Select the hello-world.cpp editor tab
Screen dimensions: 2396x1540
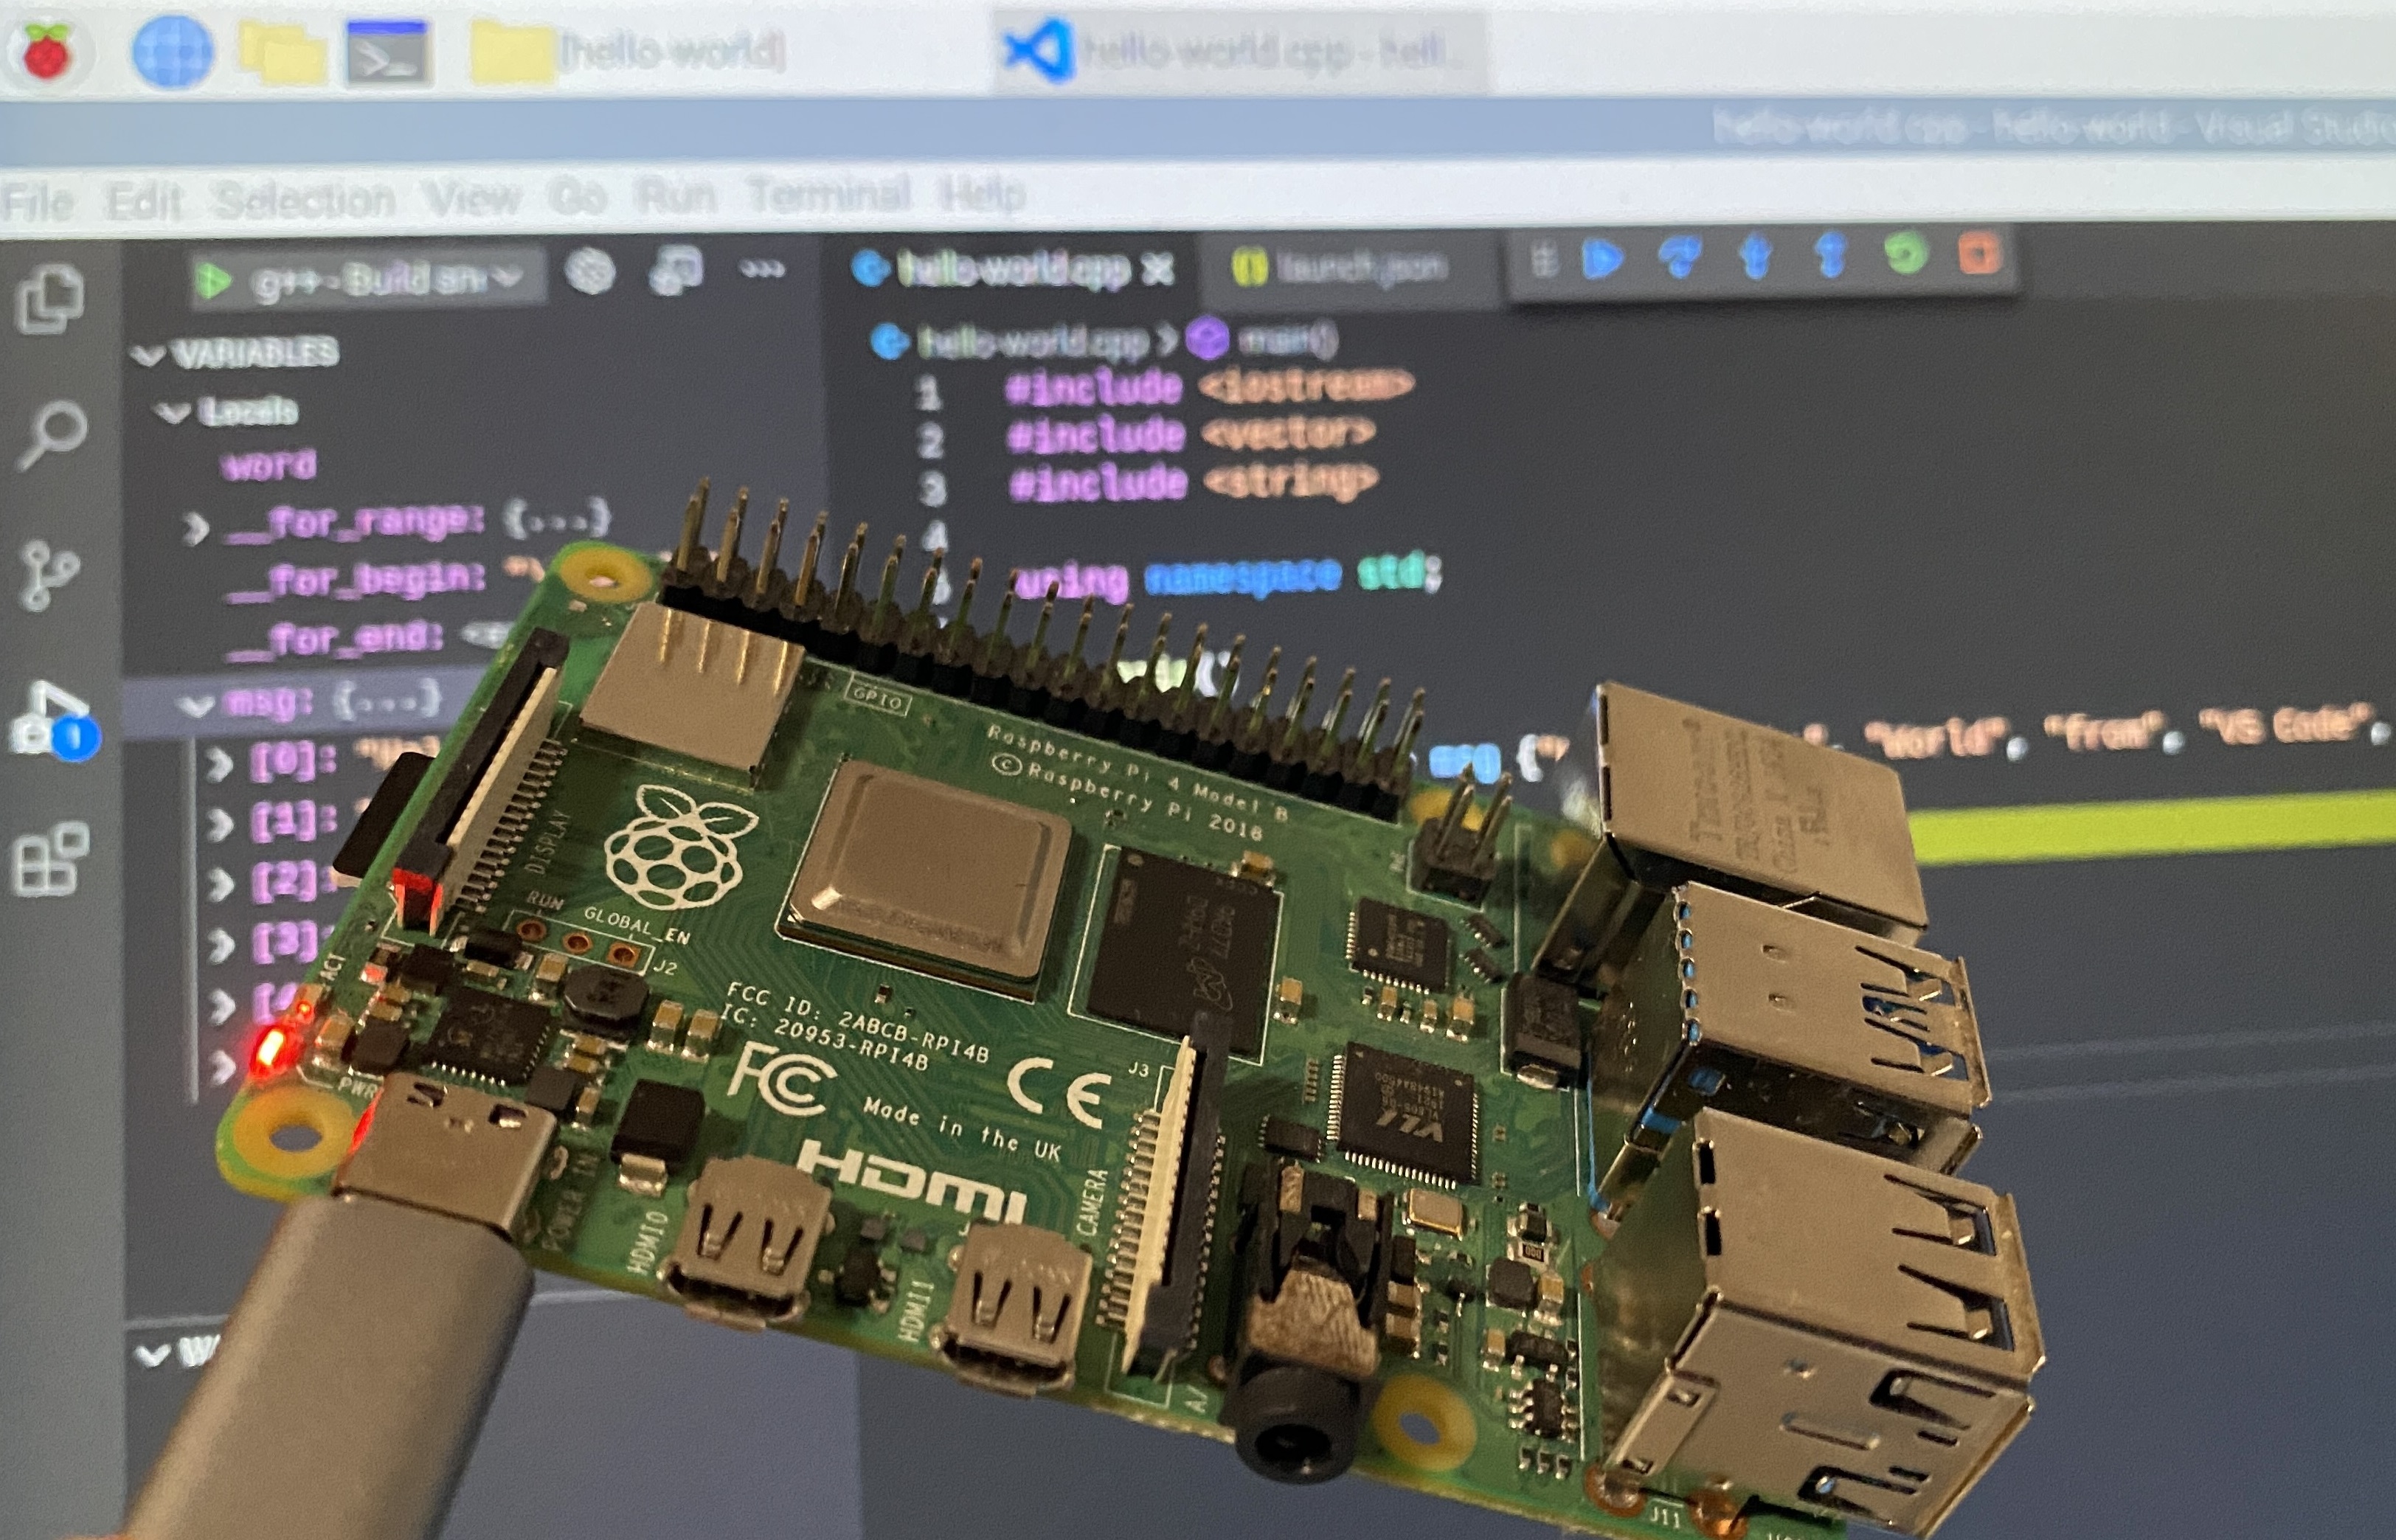click(x=1010, y=268)
